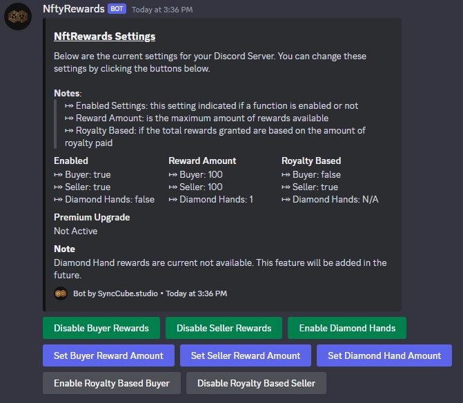Click the SyncCube footer icon
This screenshot has width=463, height=403.
pos(61,293)
